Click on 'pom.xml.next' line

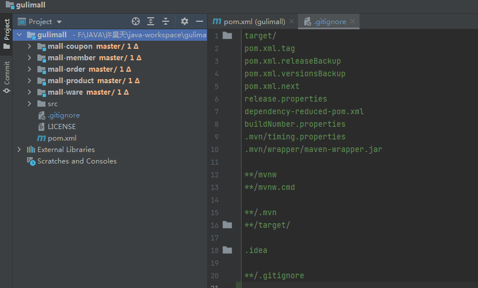click(272, 87)
